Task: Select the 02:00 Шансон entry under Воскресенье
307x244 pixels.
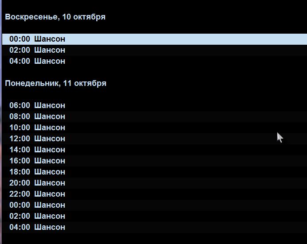Action: [154, 50]
